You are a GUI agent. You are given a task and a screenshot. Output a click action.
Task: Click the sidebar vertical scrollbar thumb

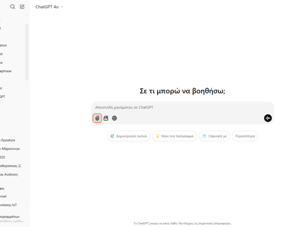(x=27, y=52)
